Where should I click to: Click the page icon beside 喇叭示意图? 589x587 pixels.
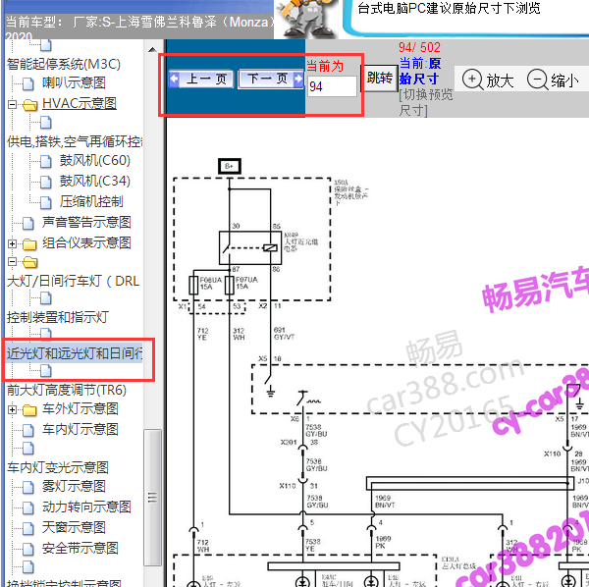[x=28, y=83]
